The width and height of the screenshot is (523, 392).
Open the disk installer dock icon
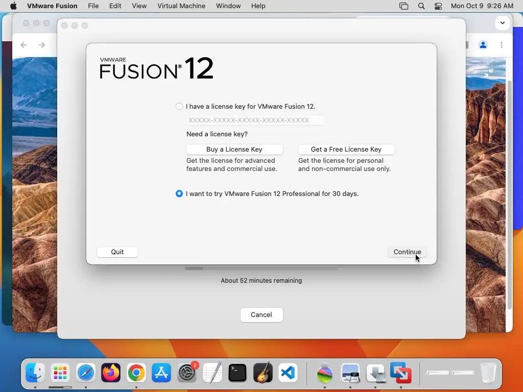375,372
